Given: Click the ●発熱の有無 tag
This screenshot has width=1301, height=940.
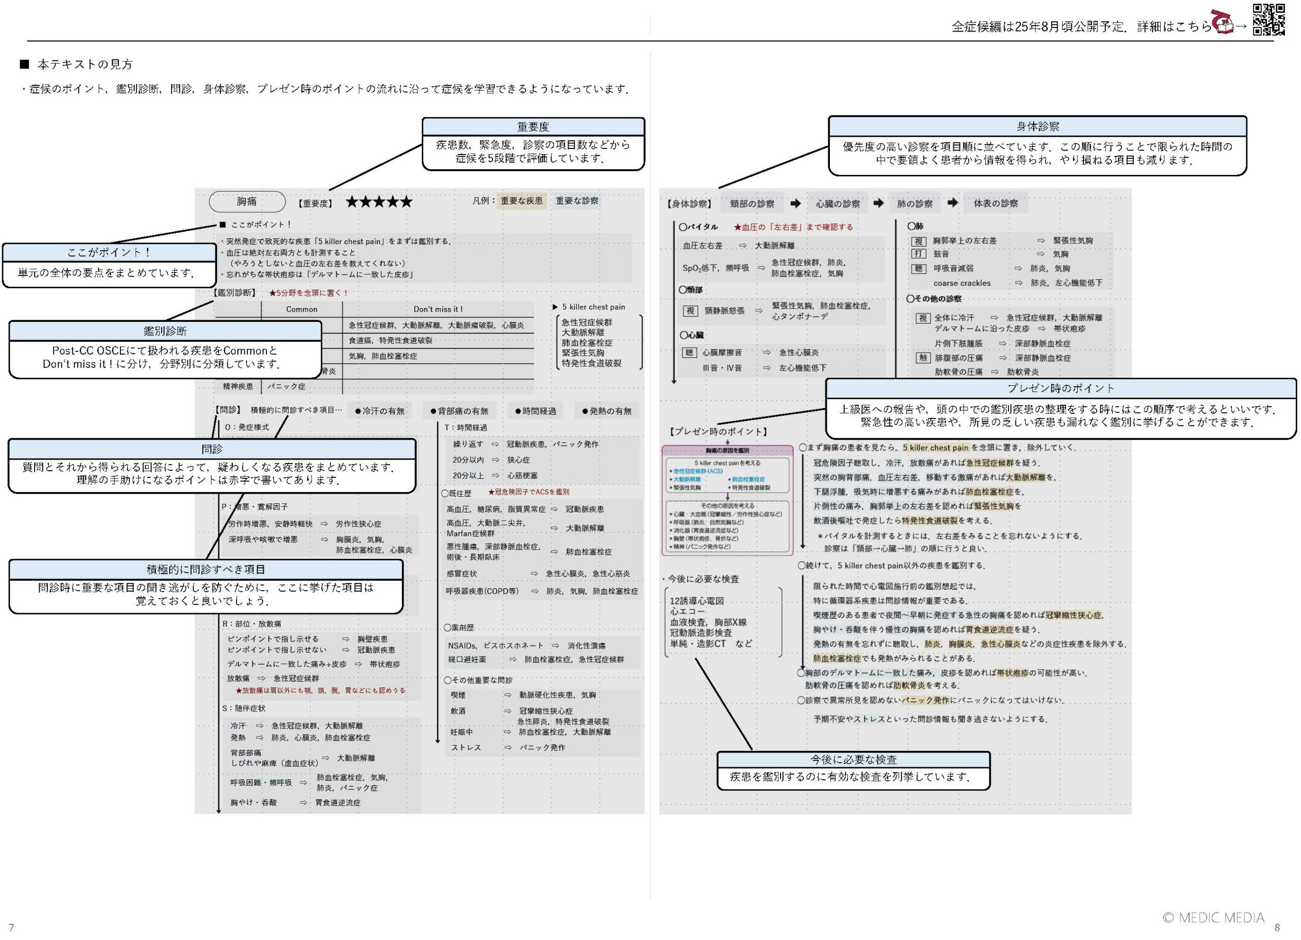Looking at the screenshot, I should [x=607, y=411].
